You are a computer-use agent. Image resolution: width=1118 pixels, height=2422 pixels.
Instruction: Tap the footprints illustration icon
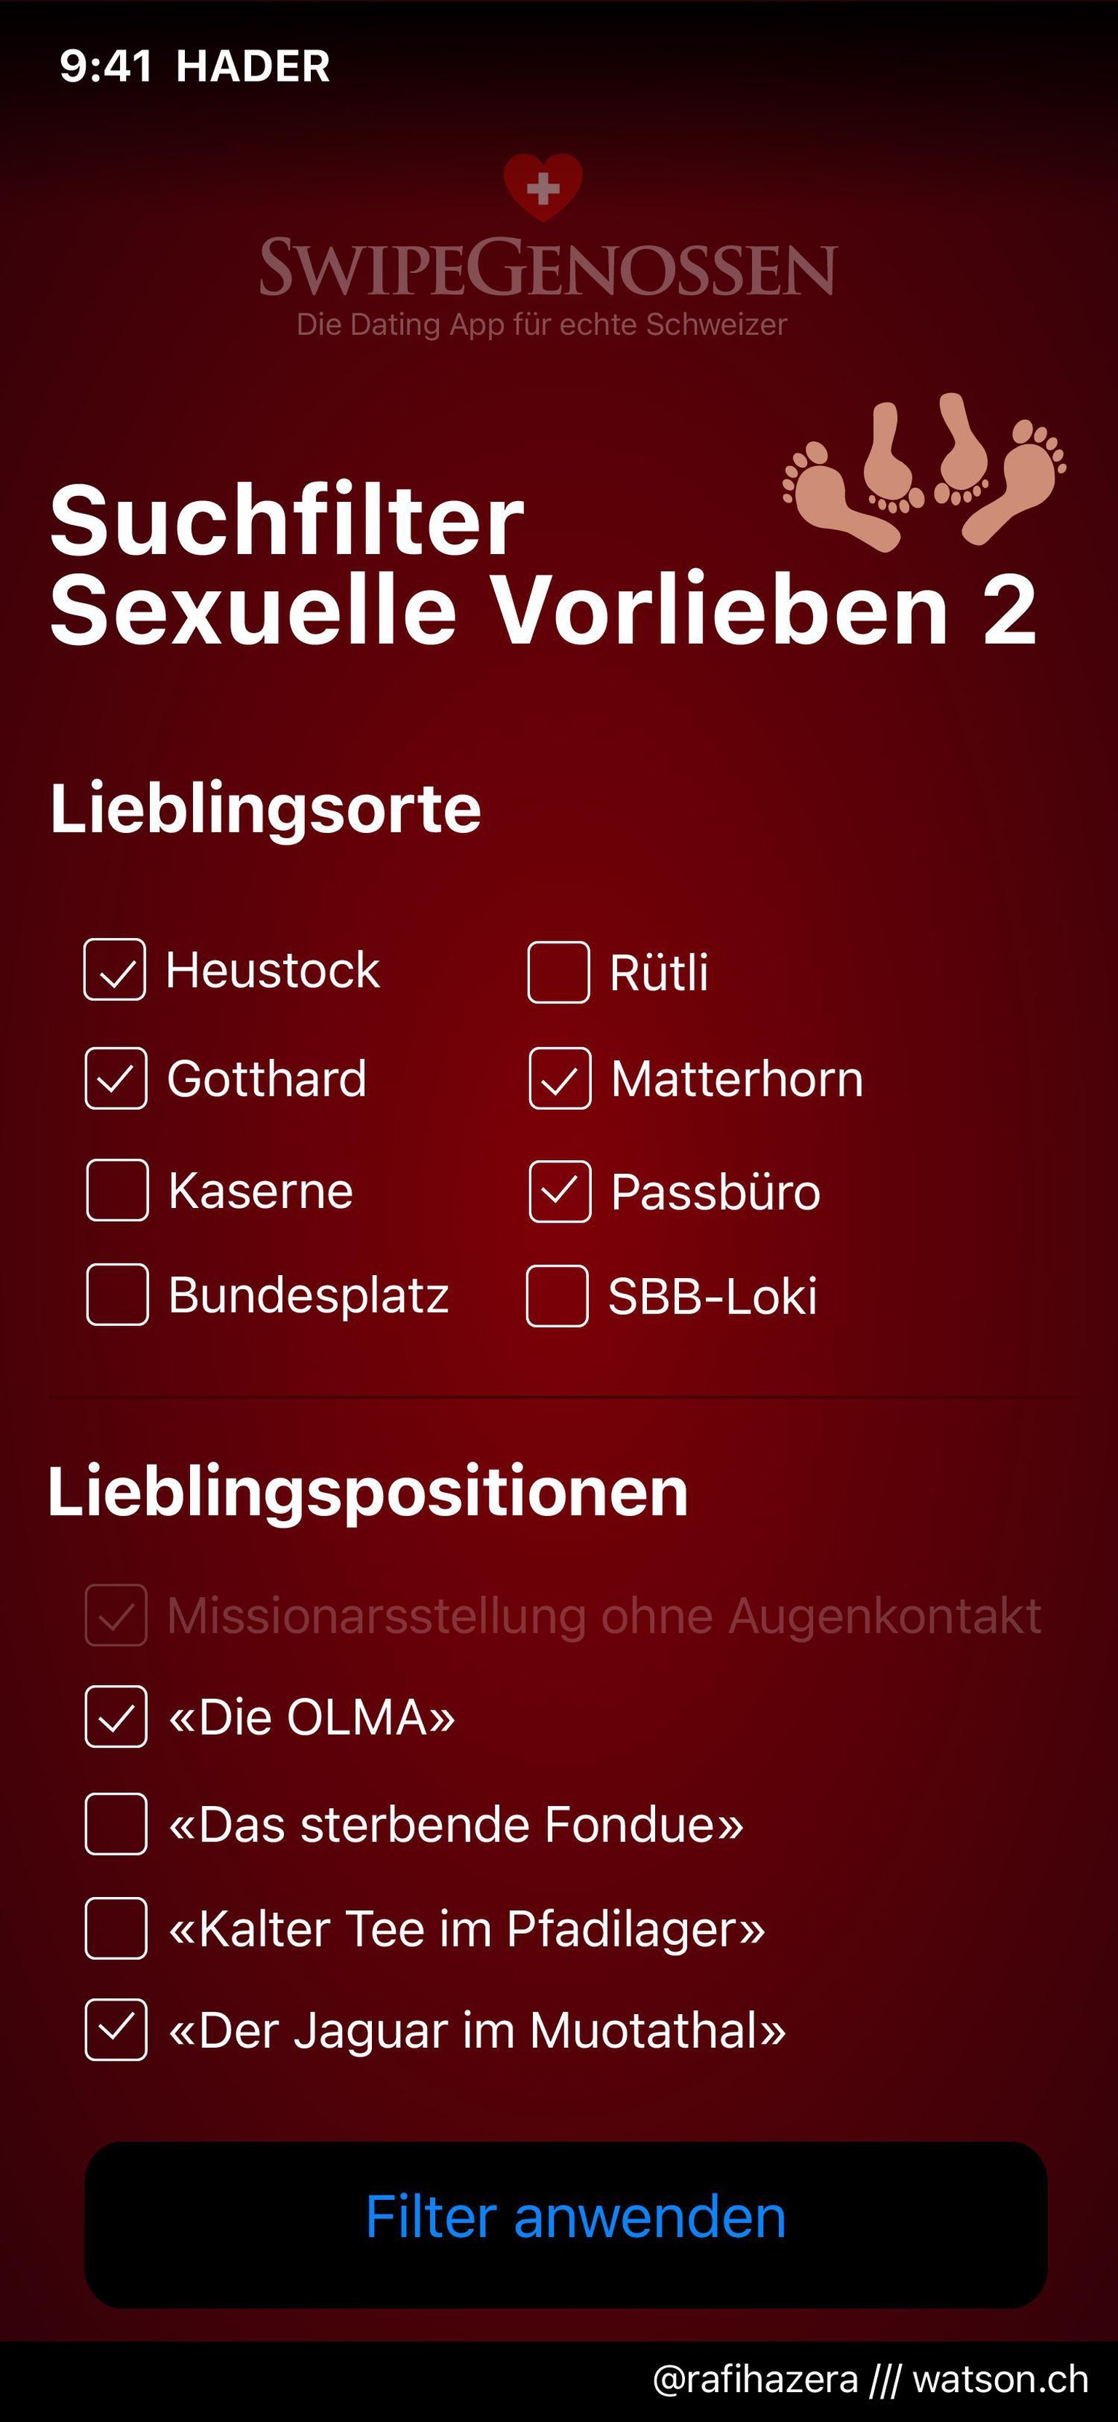924,472
